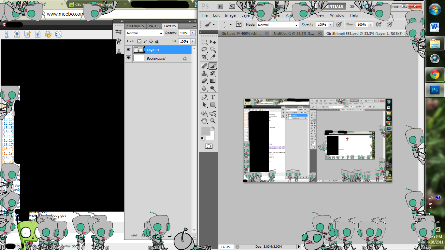Image resolution: width=445 pixels, height=250 pixels.
Task: Toggle the Brush panel button
Action: click(x=238, y=24)
